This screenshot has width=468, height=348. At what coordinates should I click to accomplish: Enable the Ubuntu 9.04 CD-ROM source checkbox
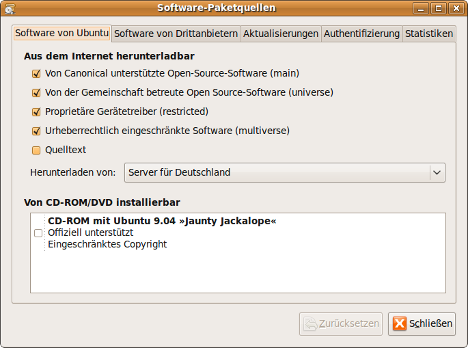click(38, 233)
